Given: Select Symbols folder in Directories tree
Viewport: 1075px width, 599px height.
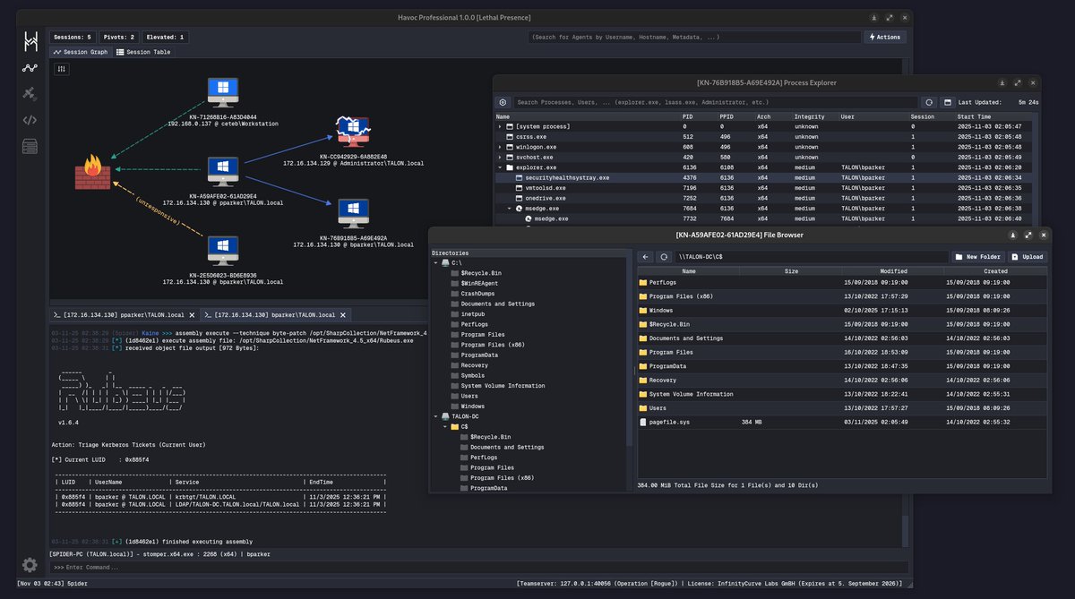Looking at the screenshot, I should point(474,375).
